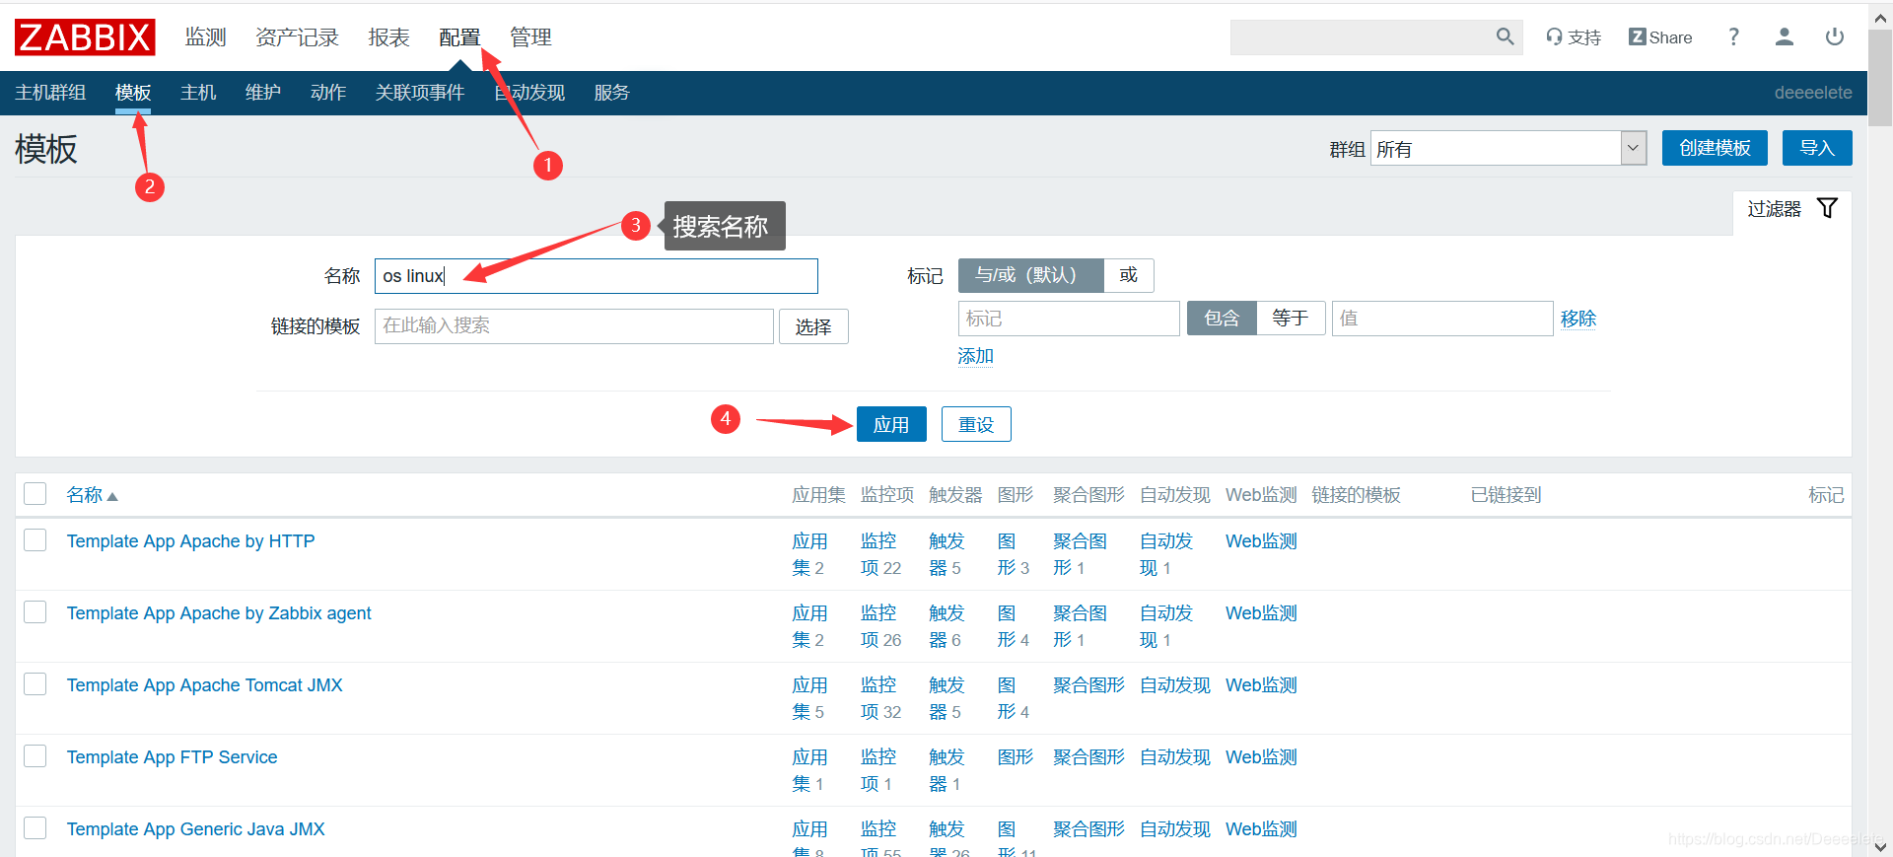Check Template App Apache Tomcat JMX row
The height and width of the screenshot is (857, 1893).
pos(35,684)
